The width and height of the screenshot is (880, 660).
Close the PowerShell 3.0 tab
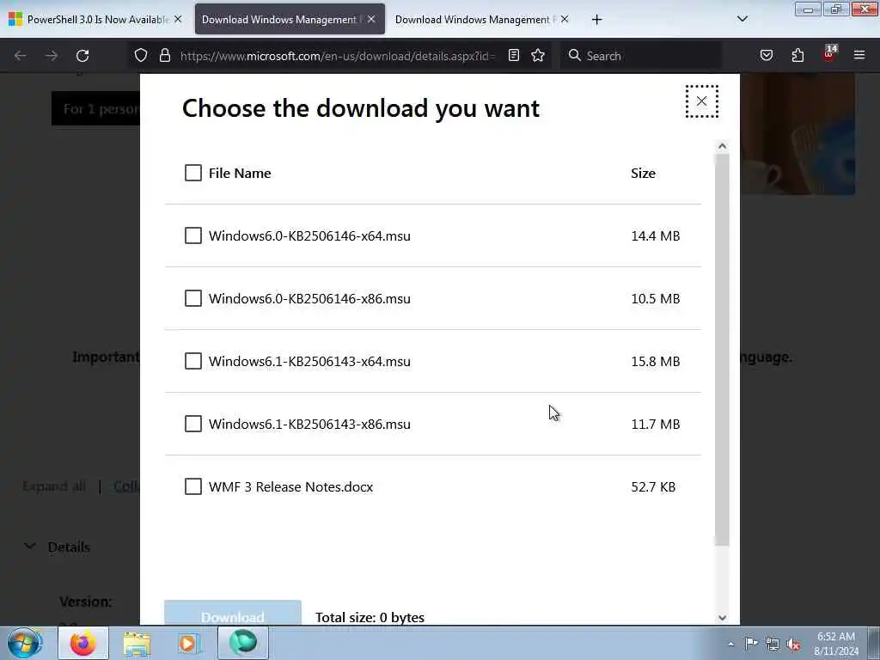pyautogui.click(x=178, y=19)
